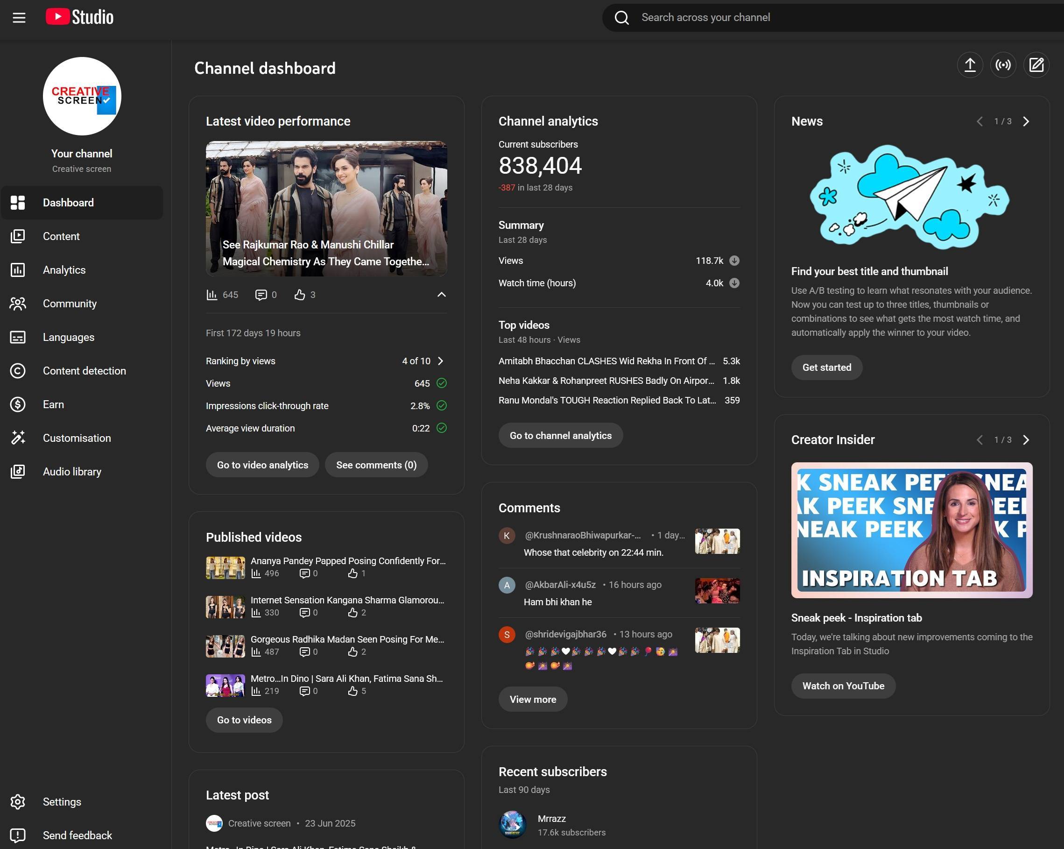Click the create post pencil icon
Image resolution: width=1064 pixels, height=849 pixels.
point(1036,65)
